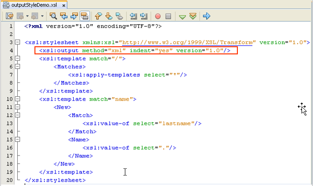Collapse the Match element fold on line 12
313x186 pixels.
pyautogui.click(x=18, y=115)
